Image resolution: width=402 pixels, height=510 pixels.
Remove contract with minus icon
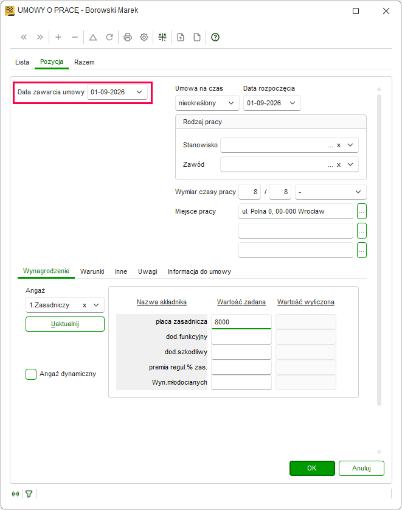(x=75, y=37)
